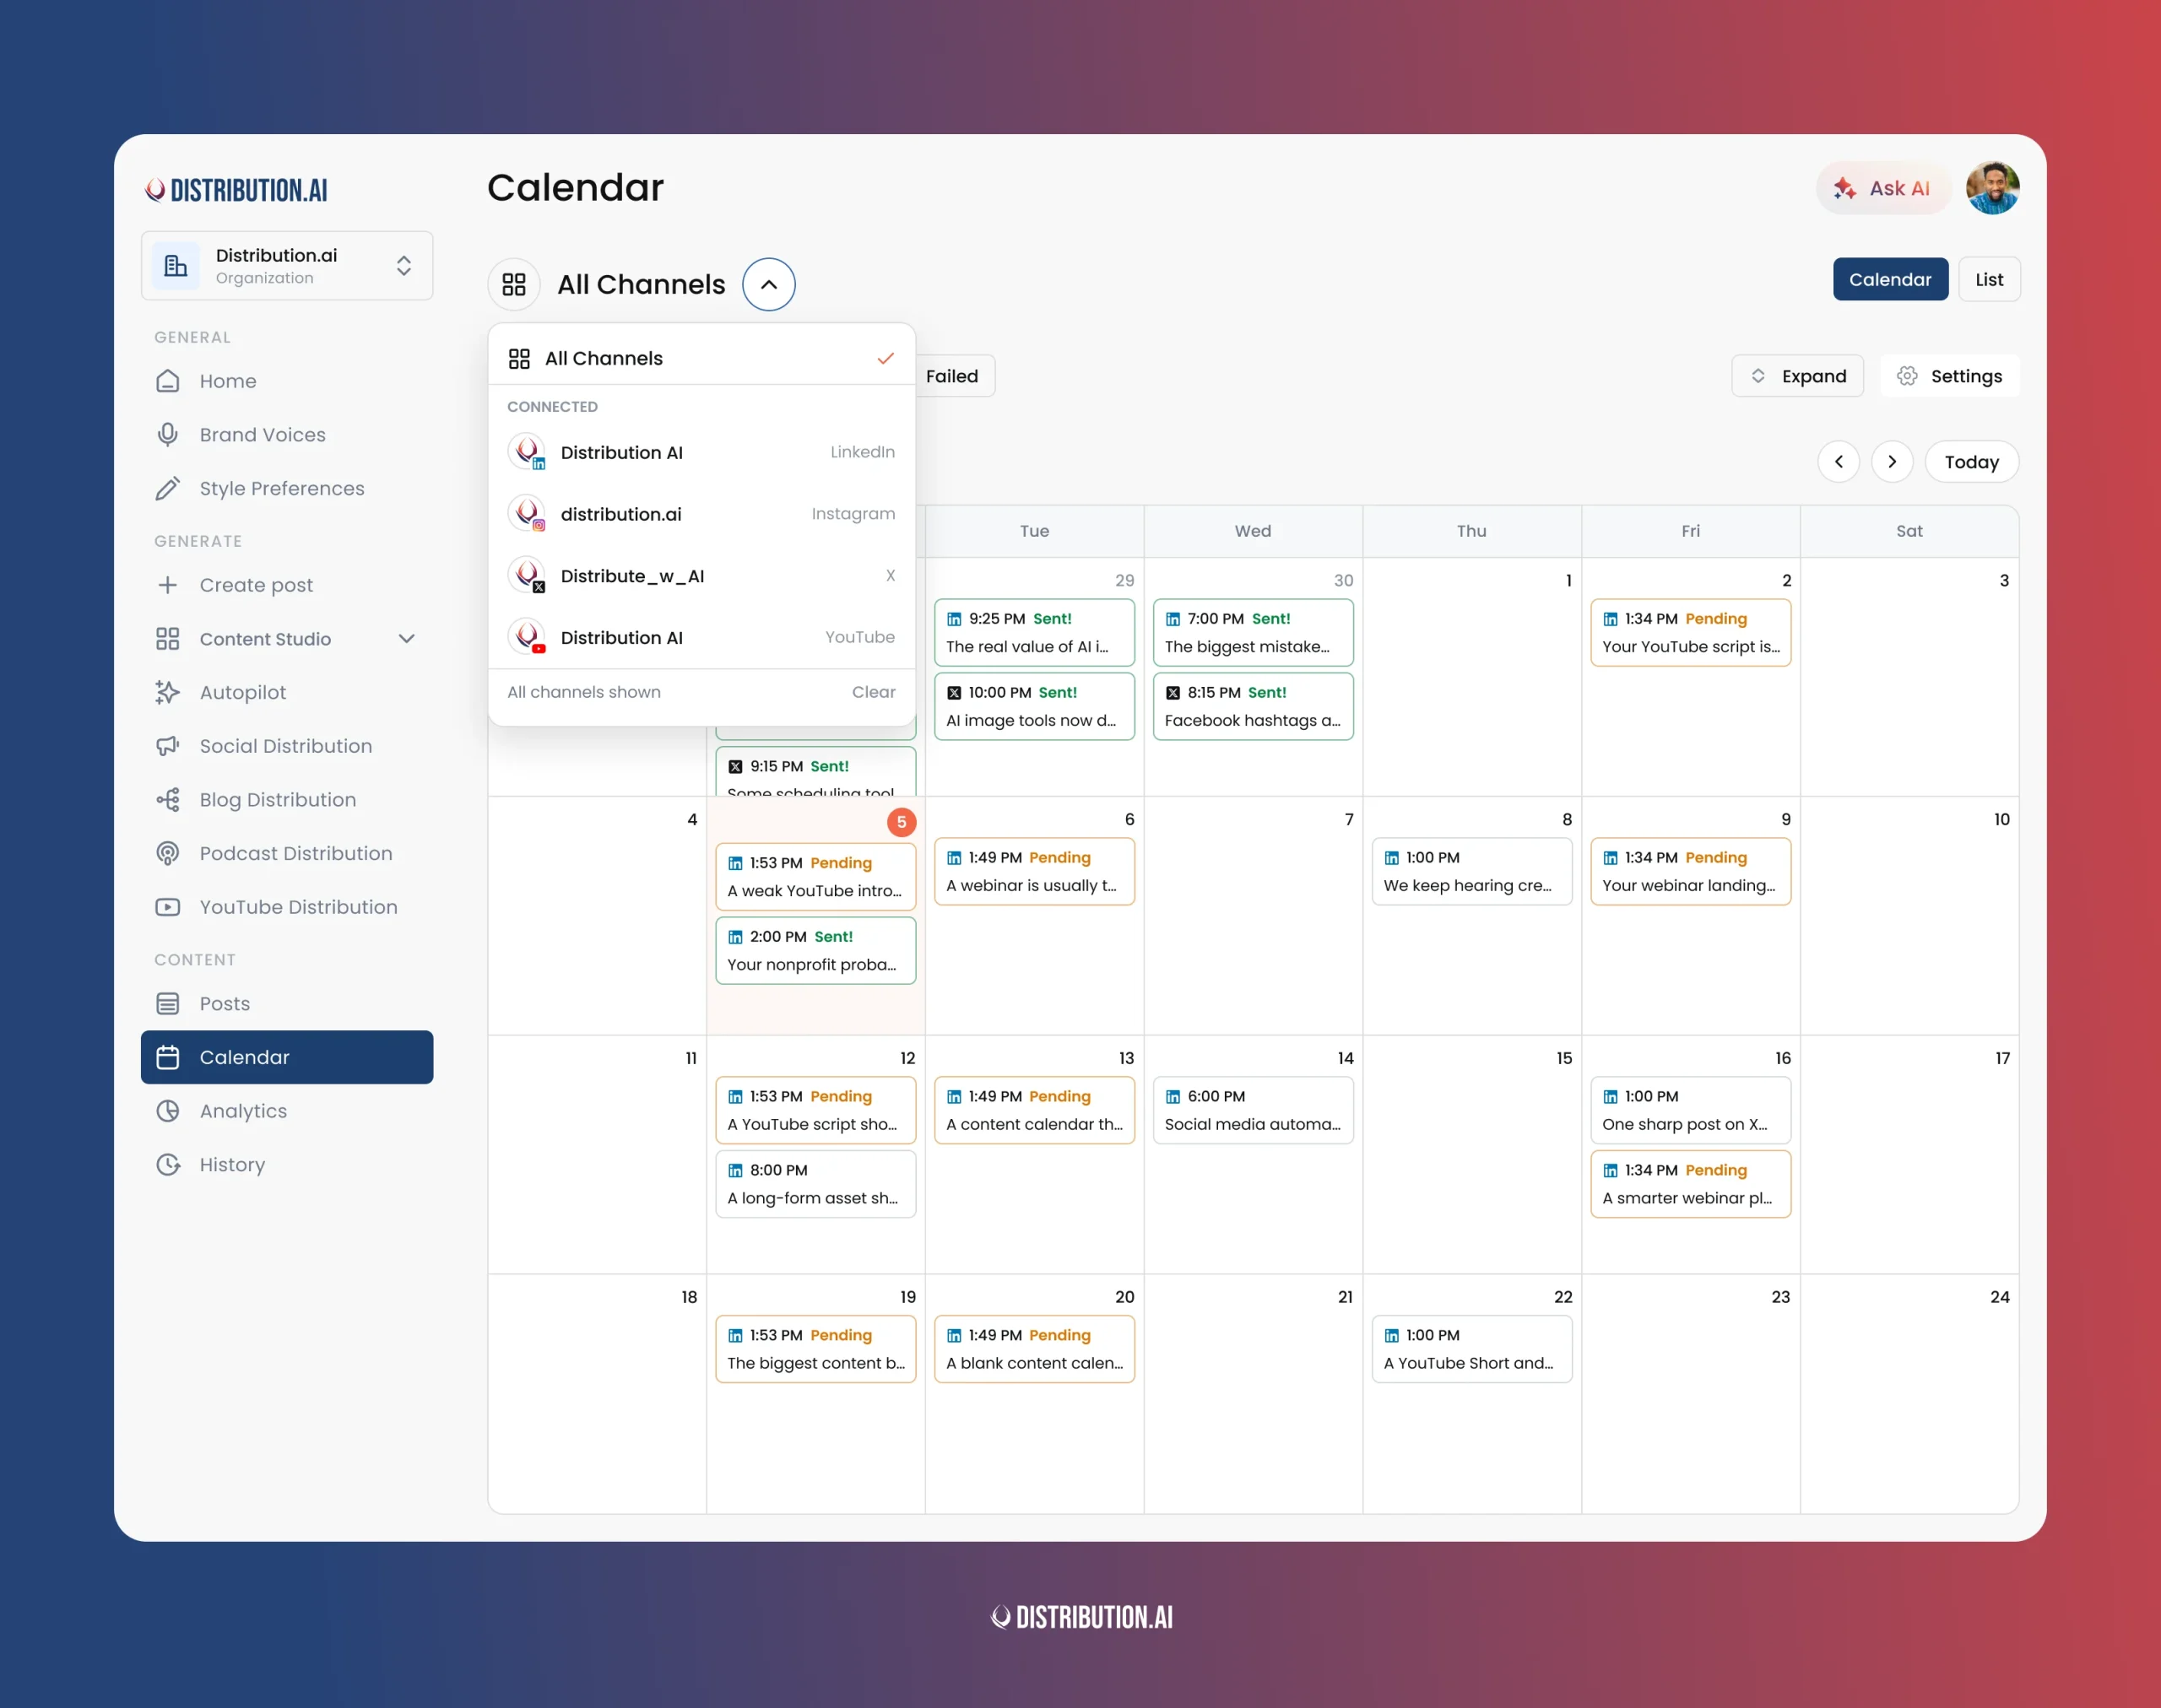Open post A YouTube Short and
Viewport: 2161px width, 1708px height.
(1471, 1350)
